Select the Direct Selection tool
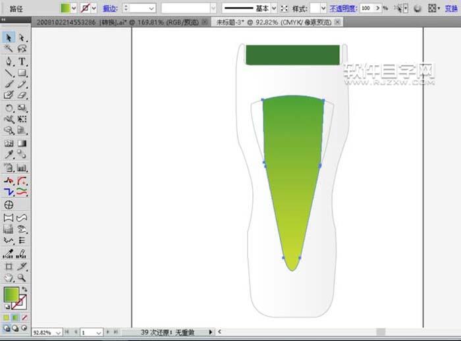Image resolution: width=461 pixels, height=341 pixels. [22, 38]
